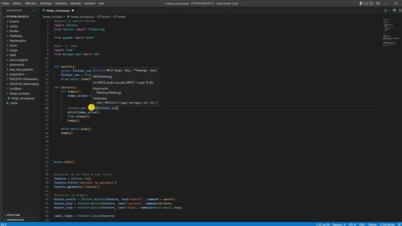Click 'bouton_ouvrir' on line 44

(65, 200)
